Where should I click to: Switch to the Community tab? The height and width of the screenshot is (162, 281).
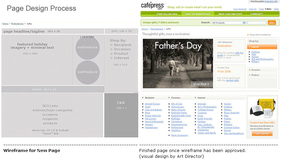(257, 14)
